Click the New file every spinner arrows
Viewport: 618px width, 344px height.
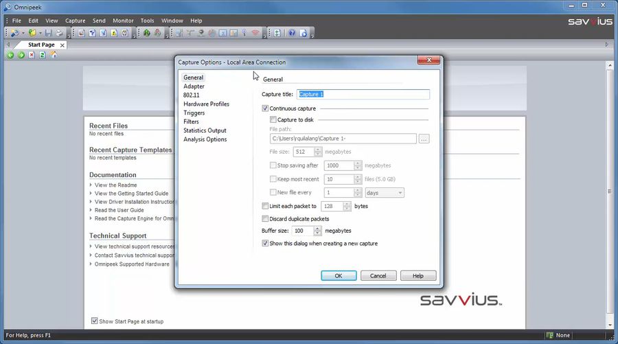click(358, 193)
